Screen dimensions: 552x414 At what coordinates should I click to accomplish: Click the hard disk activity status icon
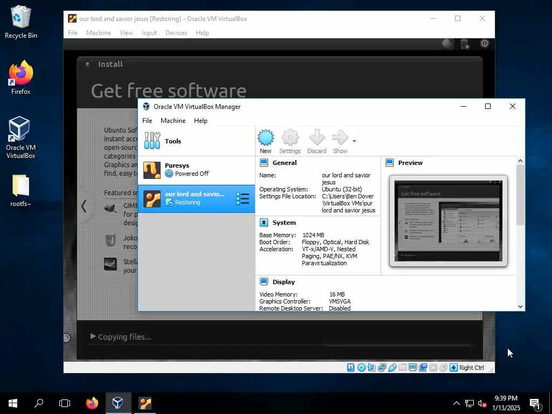(x=350, y=368)
